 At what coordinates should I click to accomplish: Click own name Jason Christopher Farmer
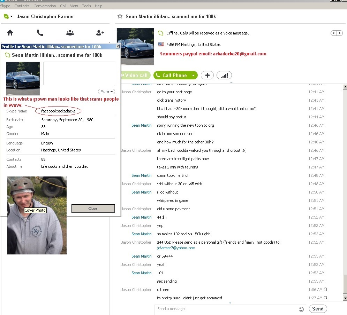pos(45,16)
